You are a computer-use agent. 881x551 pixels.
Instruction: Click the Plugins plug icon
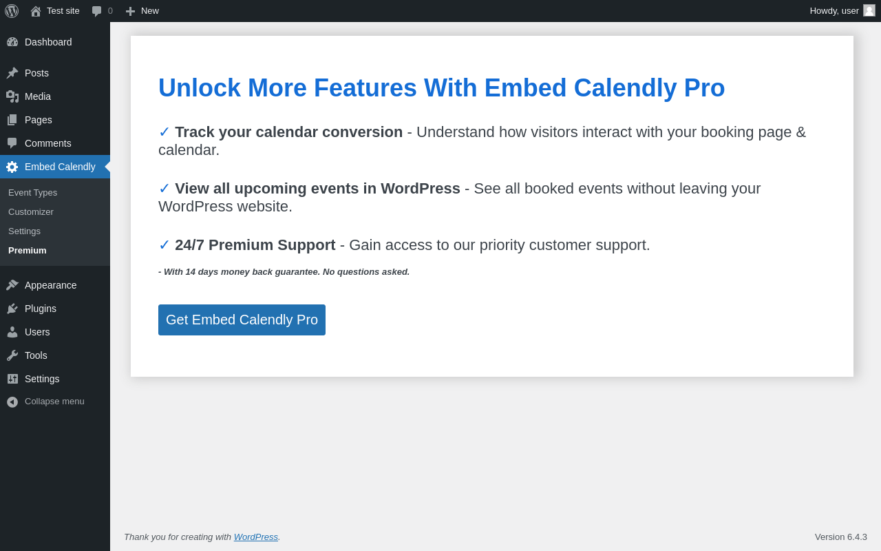(x=12, y=309)
